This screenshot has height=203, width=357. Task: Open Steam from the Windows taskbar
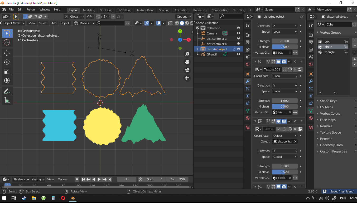[x=24, y=198]
